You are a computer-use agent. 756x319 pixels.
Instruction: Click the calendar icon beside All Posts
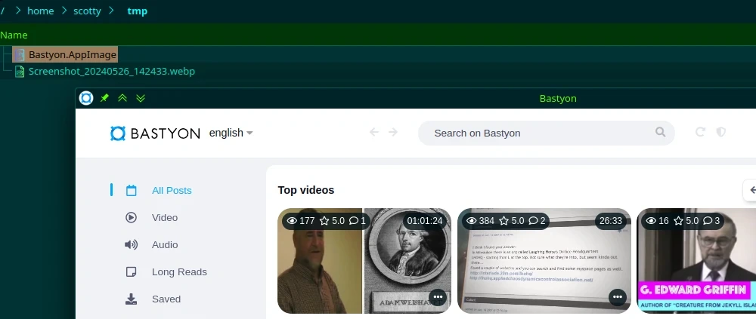131,191
